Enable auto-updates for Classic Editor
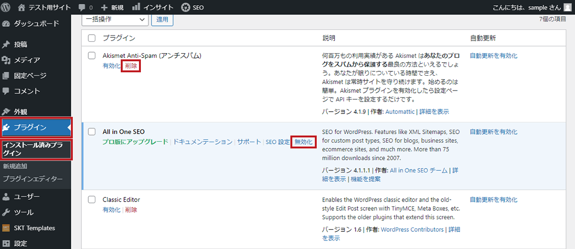The height and width of the screenshot is (249, 575). [494, 200]
